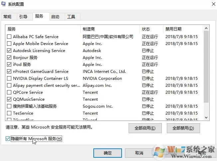Viewport: 217px width, 161px height.
Task: Toggle 隐藏所有 Microsoft 服务 checkbox
Action: point(8,139)
